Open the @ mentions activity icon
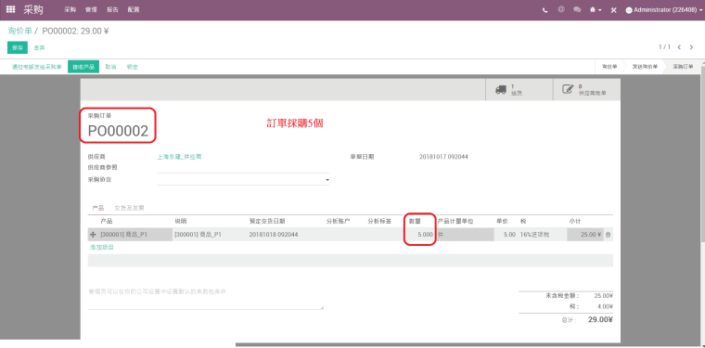The width and height of the screenshot is (705, 348). [x=561, y=9]
